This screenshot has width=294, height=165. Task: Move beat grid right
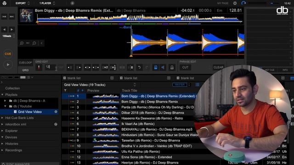[x=79, y=67]
